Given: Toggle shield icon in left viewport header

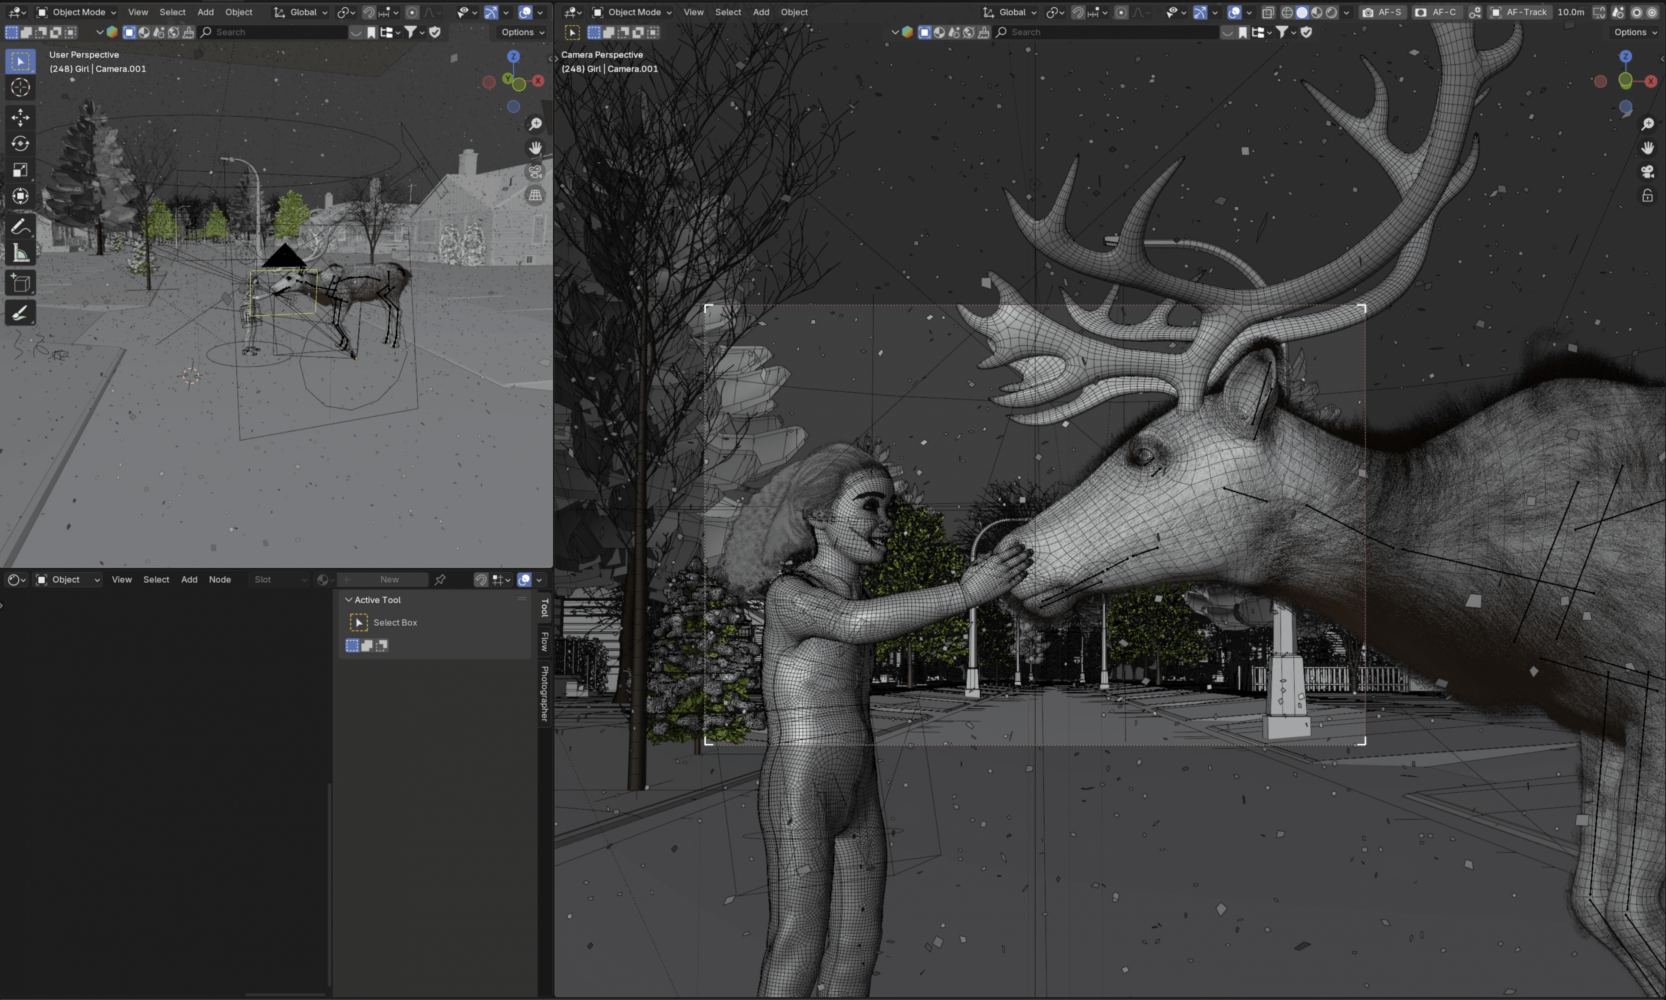Looking at the screenshot, I should (x=435, y=32).
